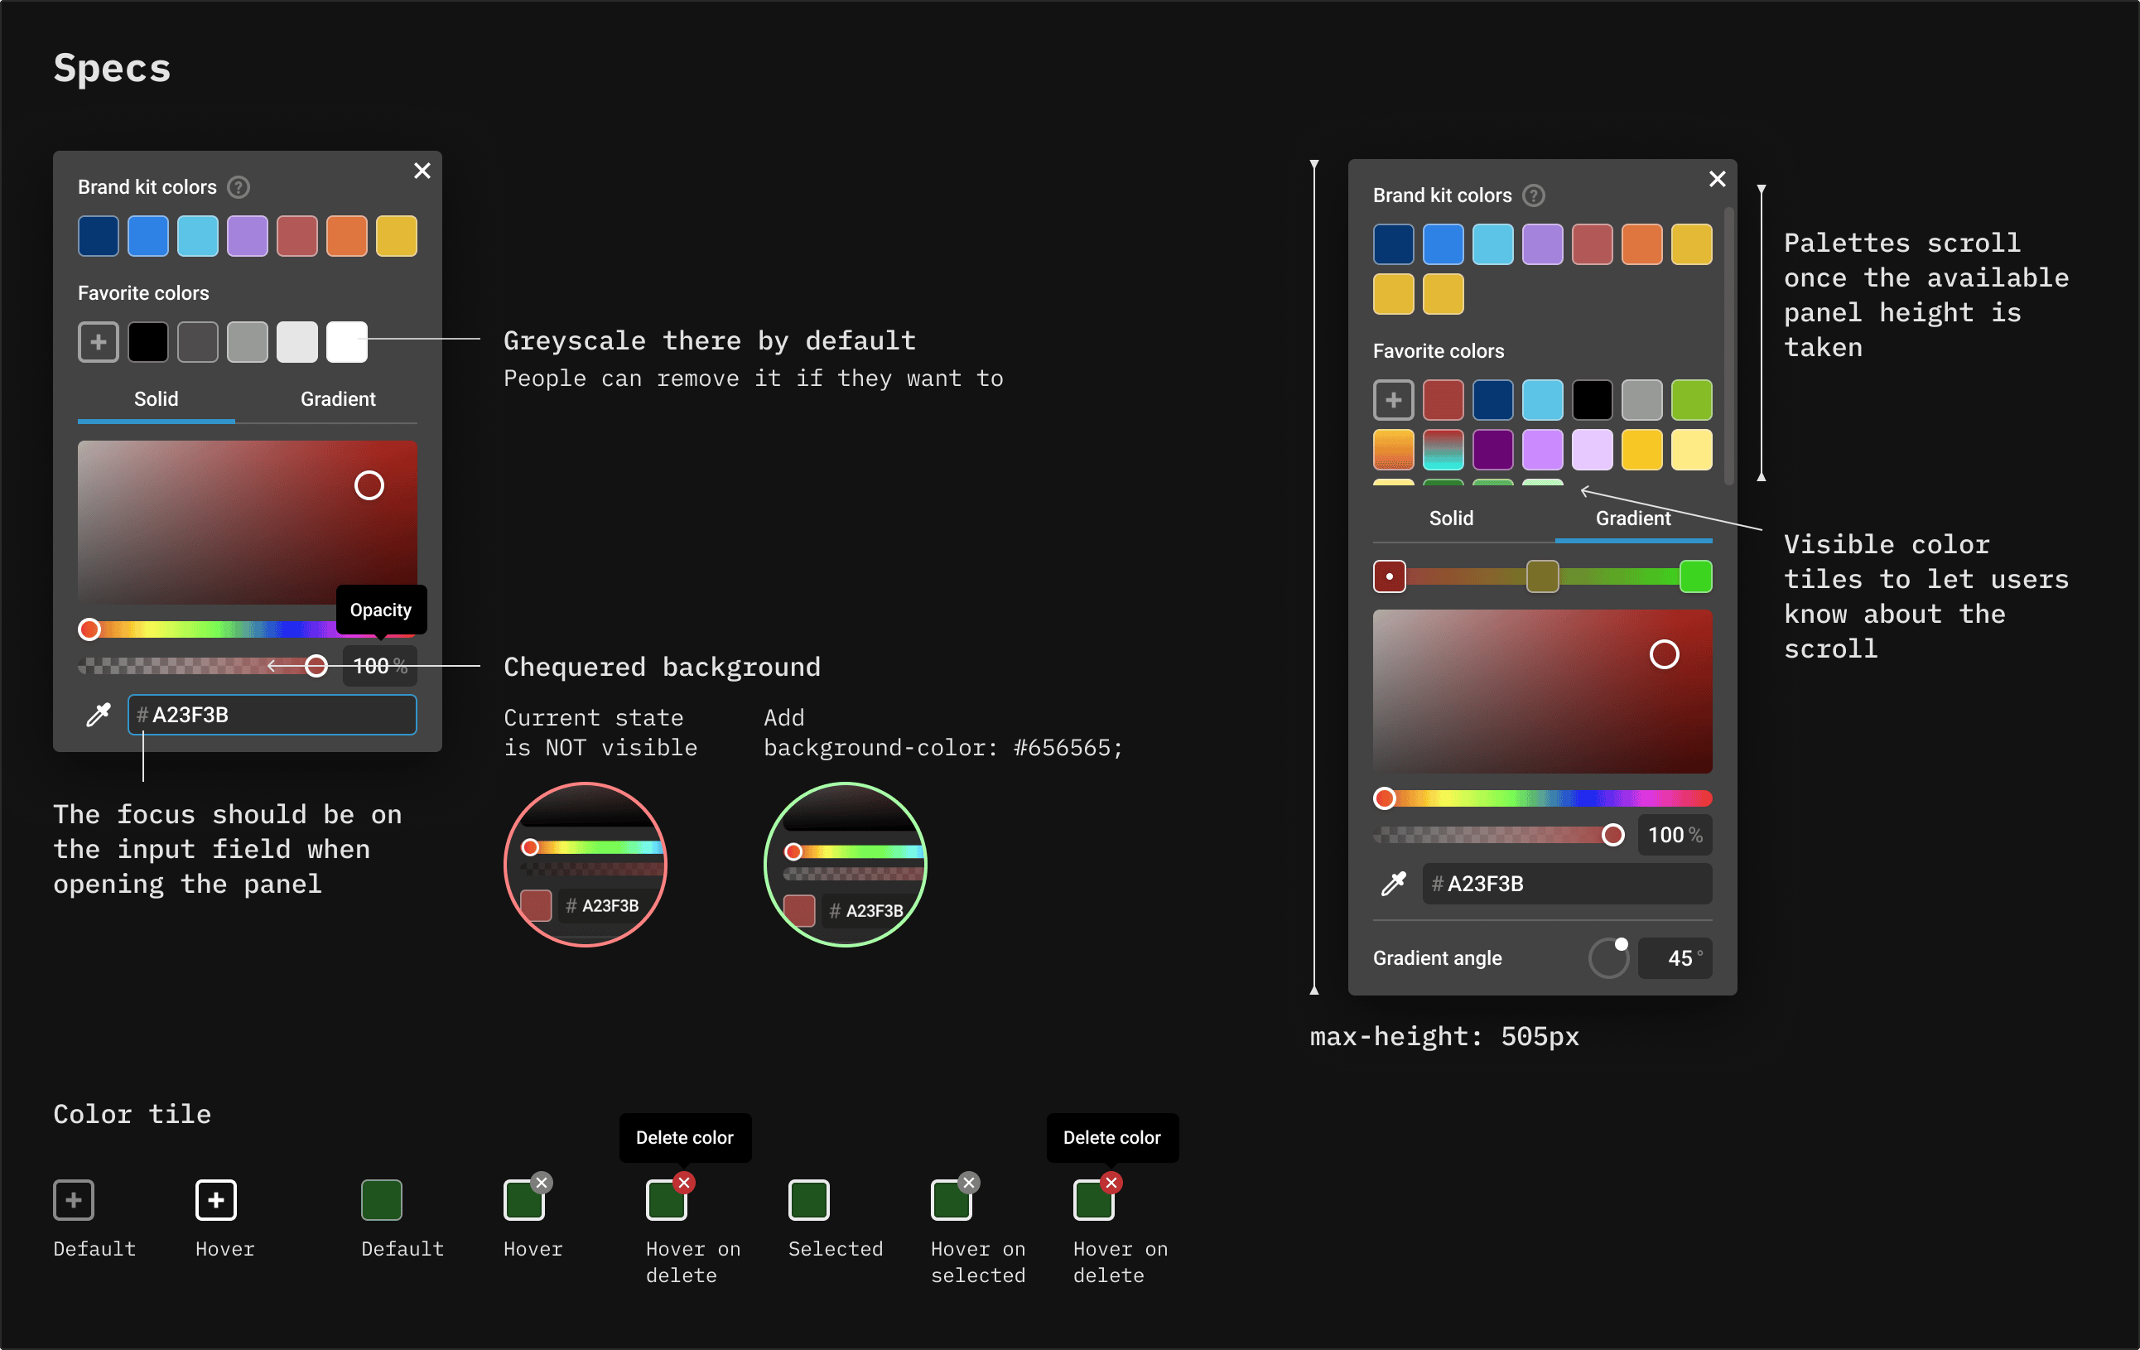Viewport: 2140px width, 1350px height.
Task: Switch to Solid tab in right panel
Action: click(x=1451, y=518)
